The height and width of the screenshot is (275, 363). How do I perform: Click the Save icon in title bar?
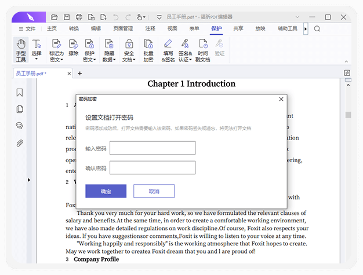(x=67, y=17)
